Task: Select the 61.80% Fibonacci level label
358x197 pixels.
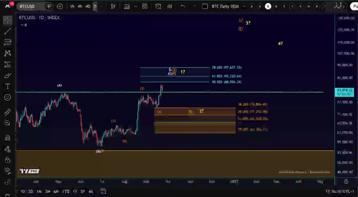Action: (x=227, y=76)
